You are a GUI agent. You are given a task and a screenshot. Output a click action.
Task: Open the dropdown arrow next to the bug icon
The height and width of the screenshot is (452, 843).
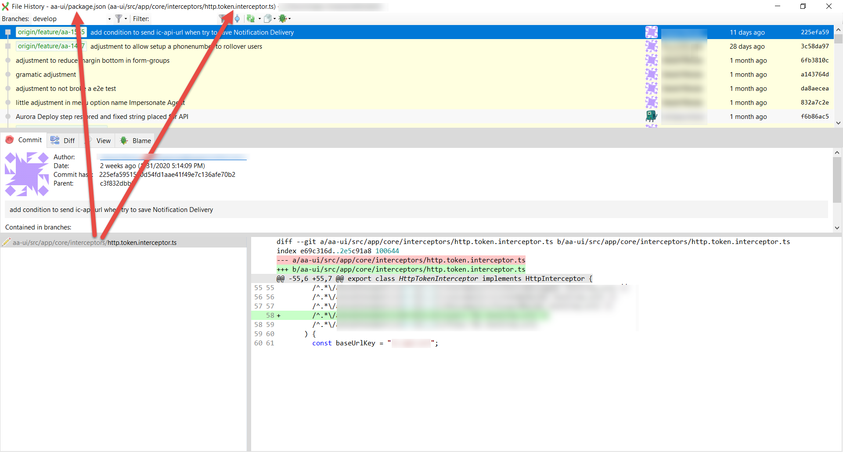point(289,18)
